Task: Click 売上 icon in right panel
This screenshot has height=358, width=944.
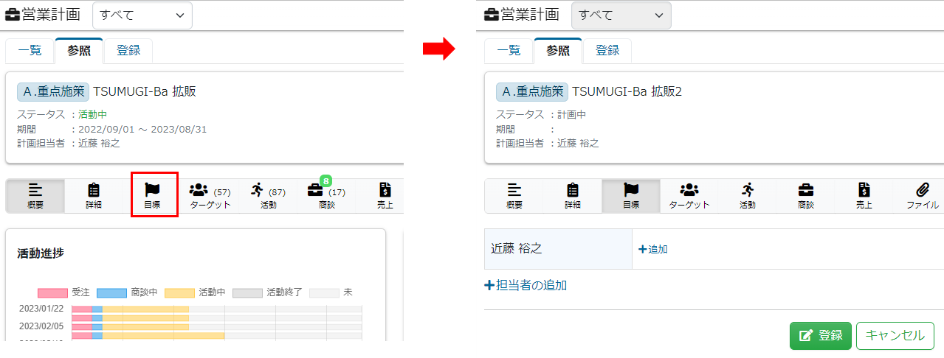Action: click(864, 196)
